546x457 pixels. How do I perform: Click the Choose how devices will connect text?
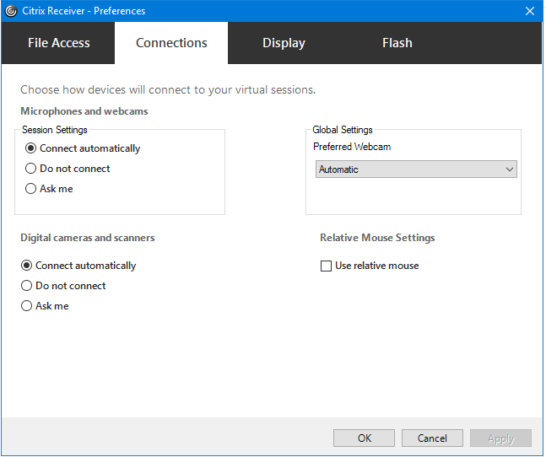point(168,89)
